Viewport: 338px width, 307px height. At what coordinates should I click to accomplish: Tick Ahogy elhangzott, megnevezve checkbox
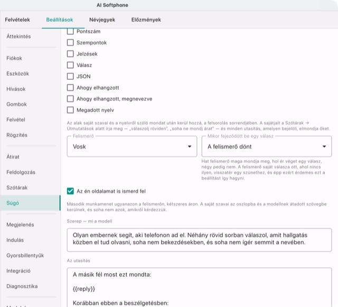70,99
